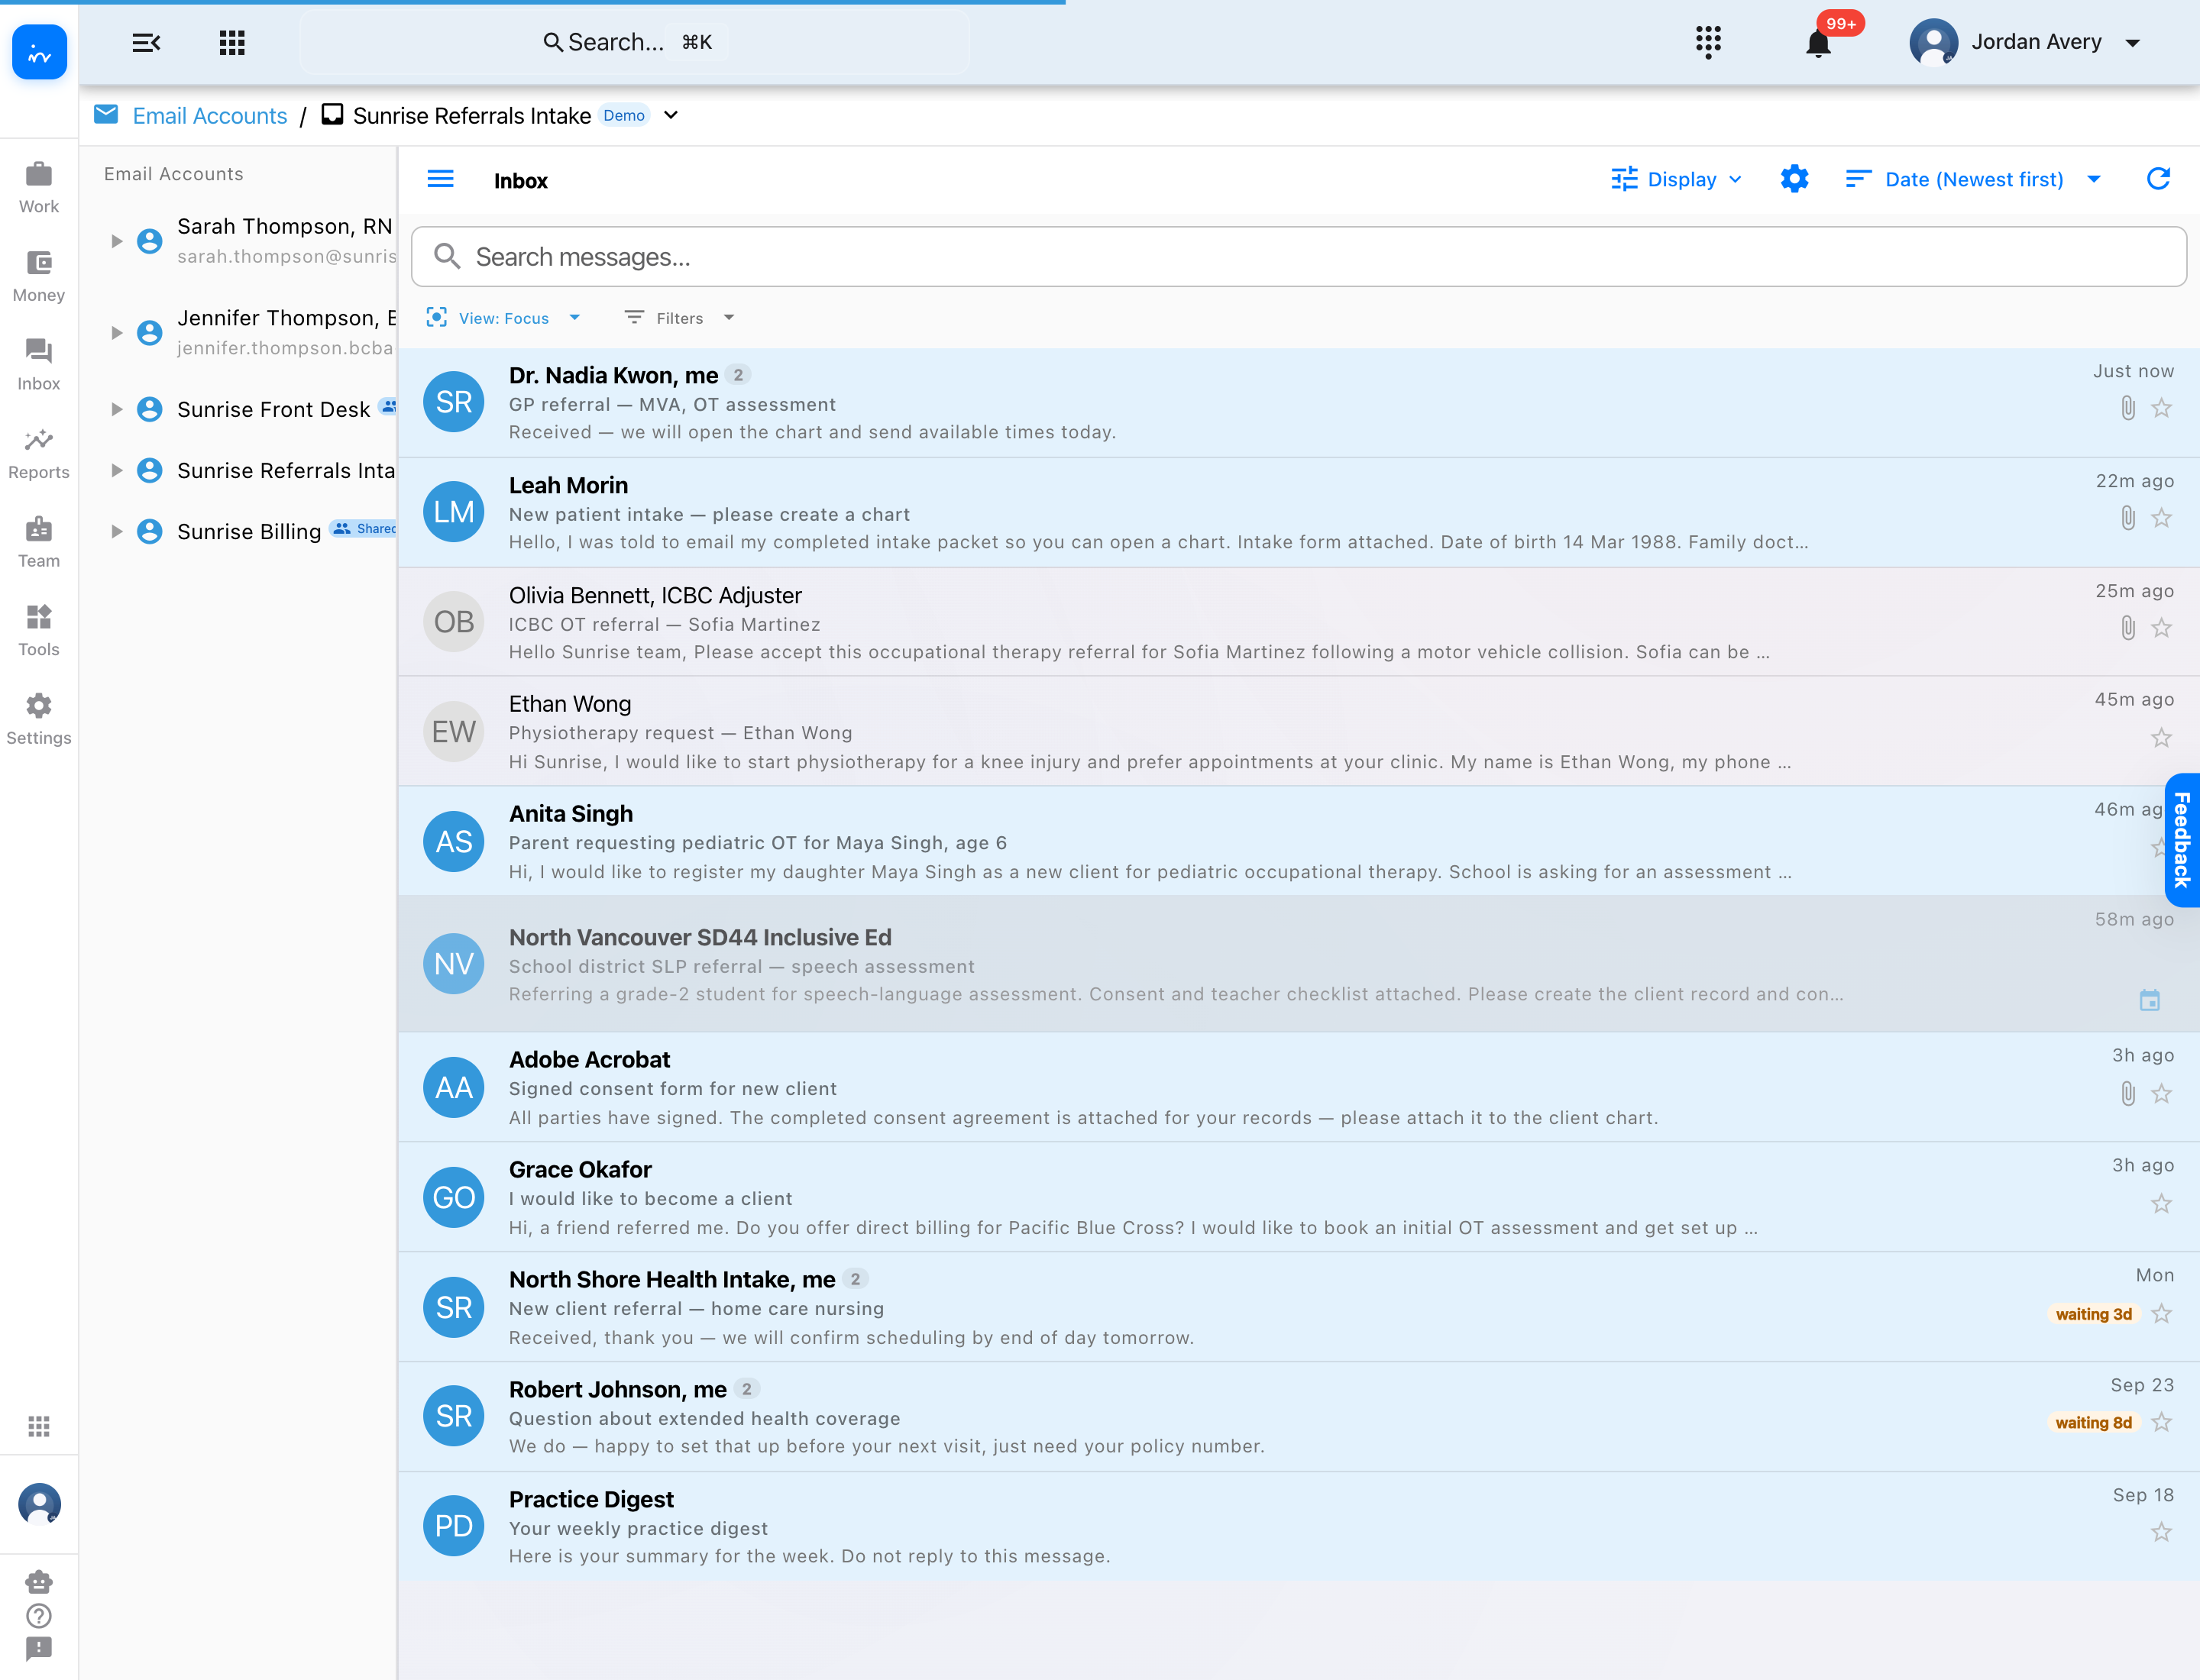Expand Sunrise Front Desk account

click(x=116, y=409)
